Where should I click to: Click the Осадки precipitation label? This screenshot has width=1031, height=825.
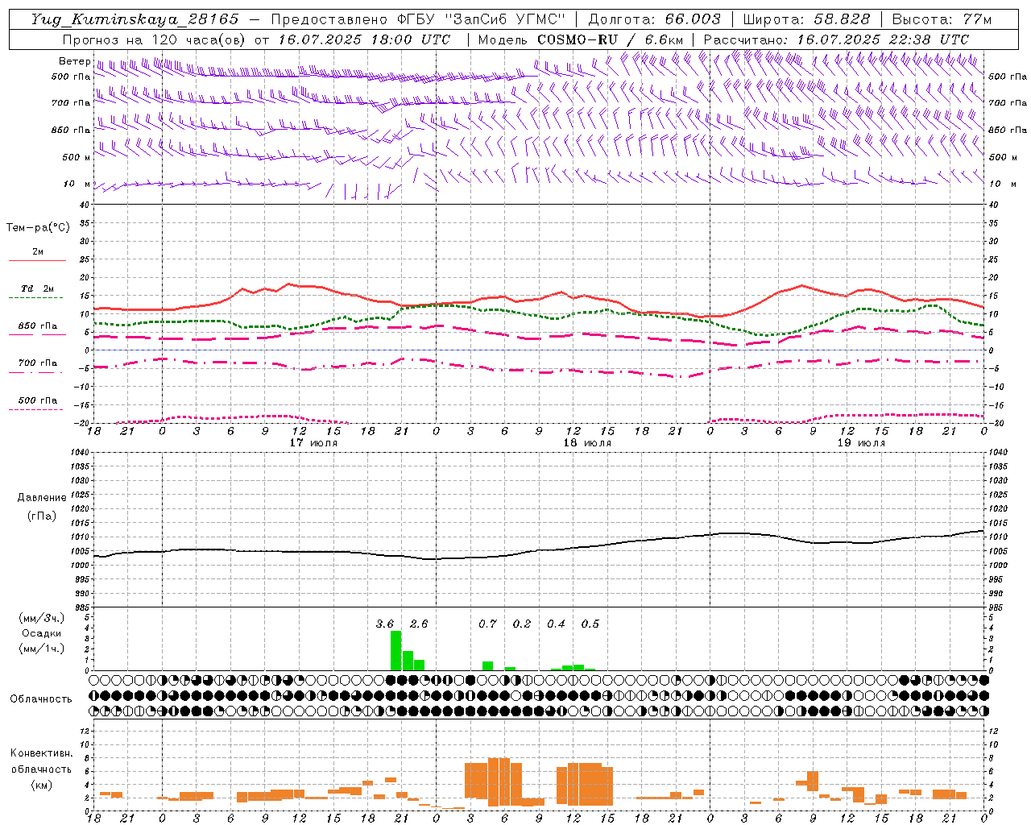point(42,633)
